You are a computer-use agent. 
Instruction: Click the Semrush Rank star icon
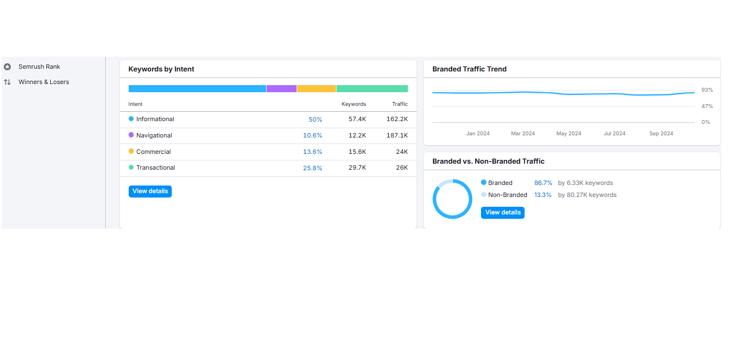[x=7, y=67]
